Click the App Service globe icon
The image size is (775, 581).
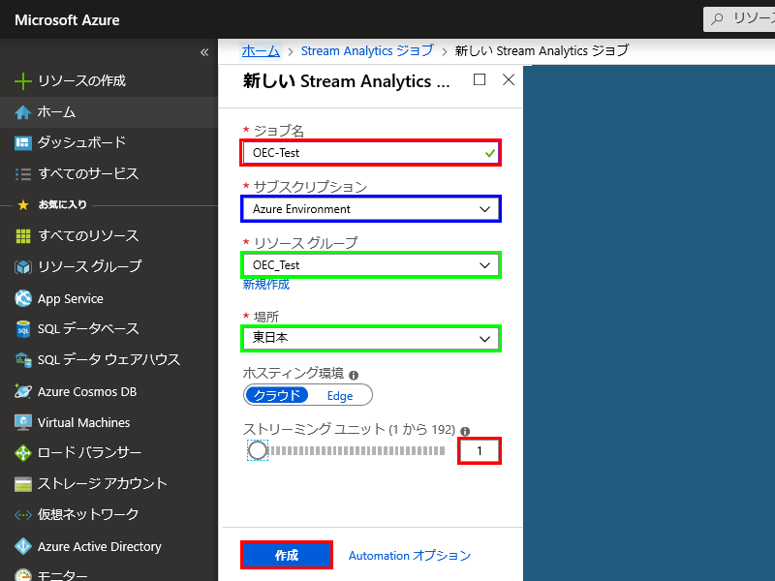[22, 298]
